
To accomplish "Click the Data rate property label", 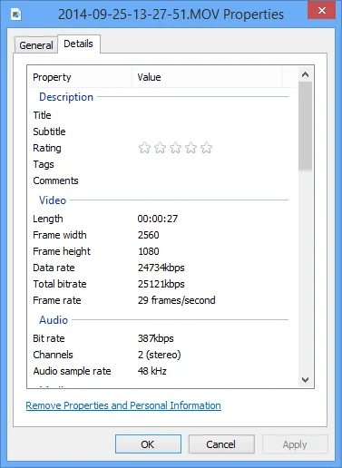I will click(54, 268).
